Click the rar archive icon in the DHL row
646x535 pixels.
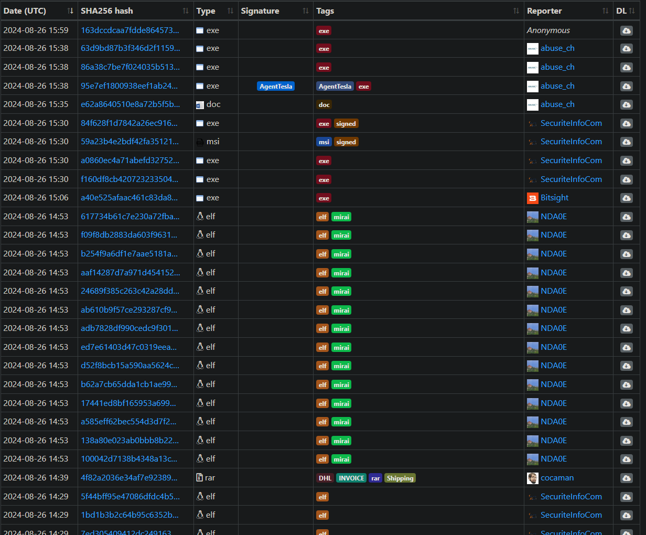[x=199, y=478]
